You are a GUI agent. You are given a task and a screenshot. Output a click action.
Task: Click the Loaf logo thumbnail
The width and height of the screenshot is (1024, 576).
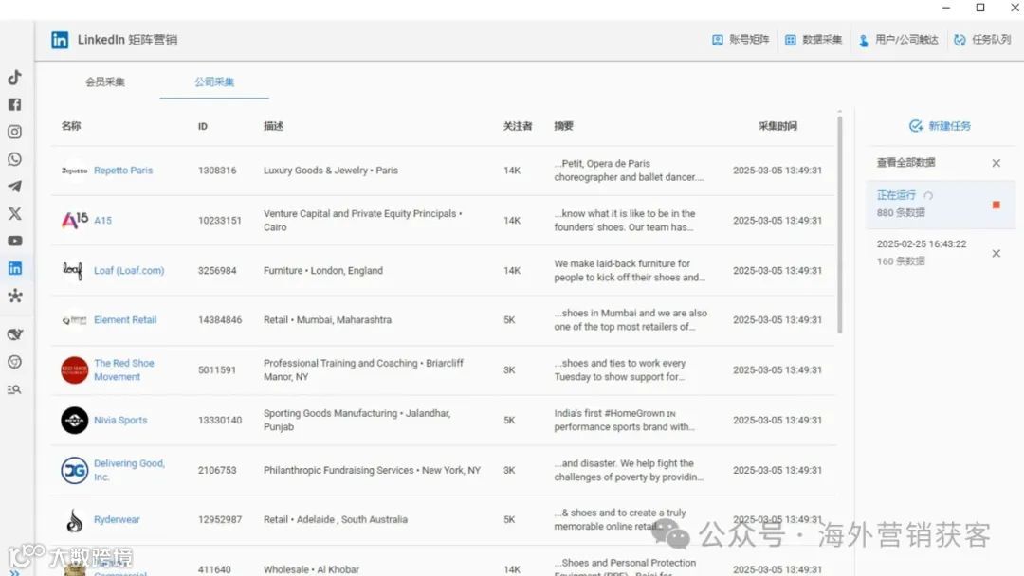tap(72, 270)
